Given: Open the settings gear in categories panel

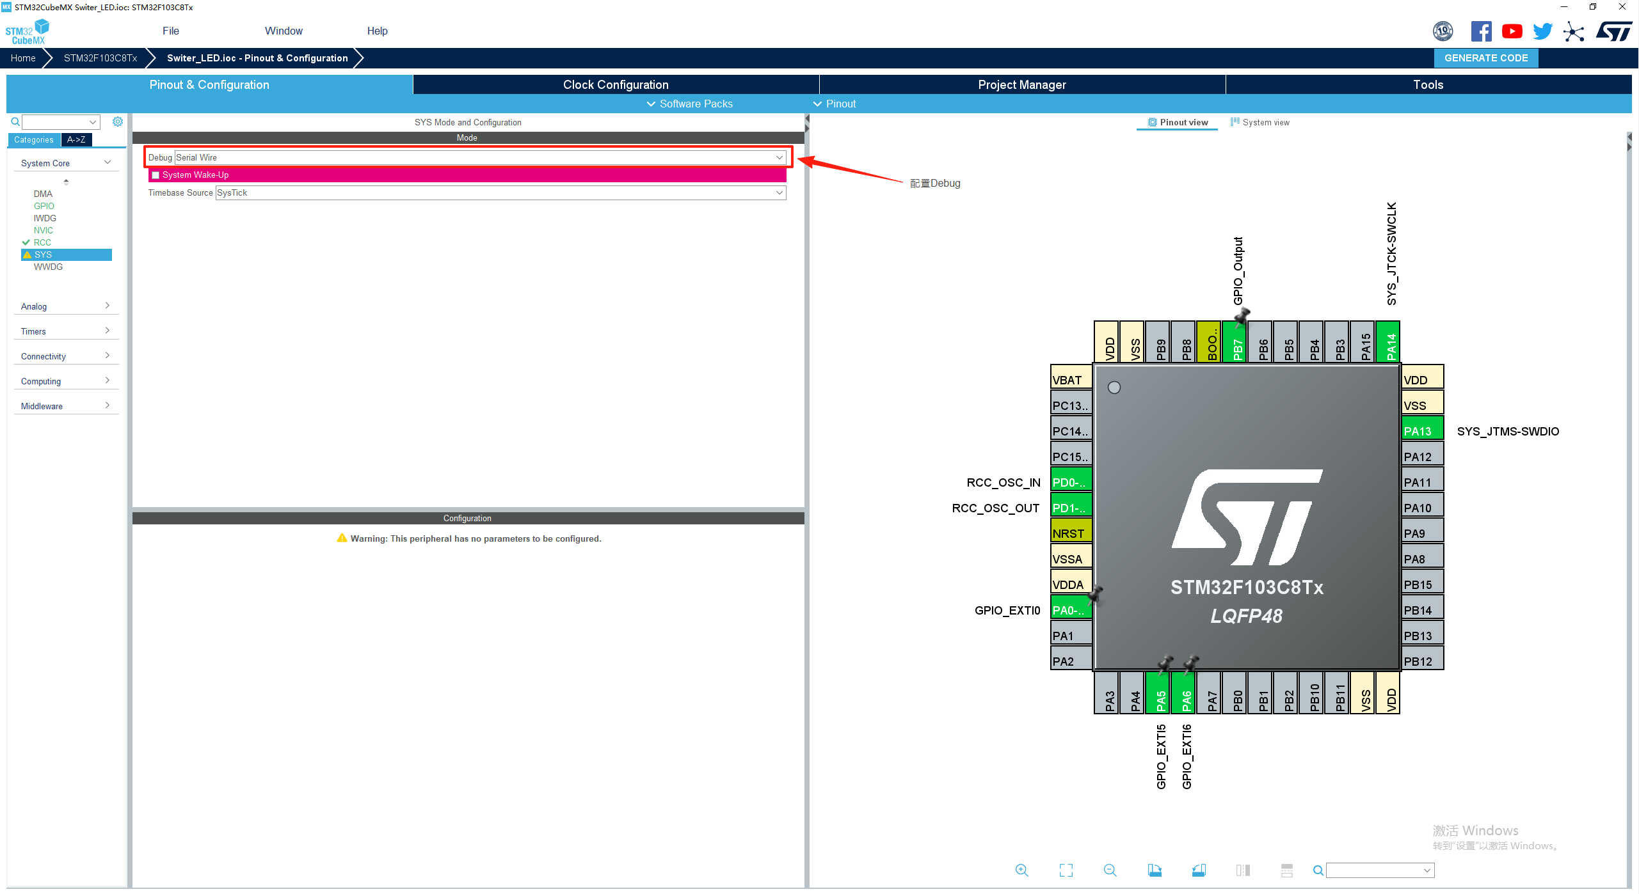Looking at the screenshot, I should tap(118, 122).
